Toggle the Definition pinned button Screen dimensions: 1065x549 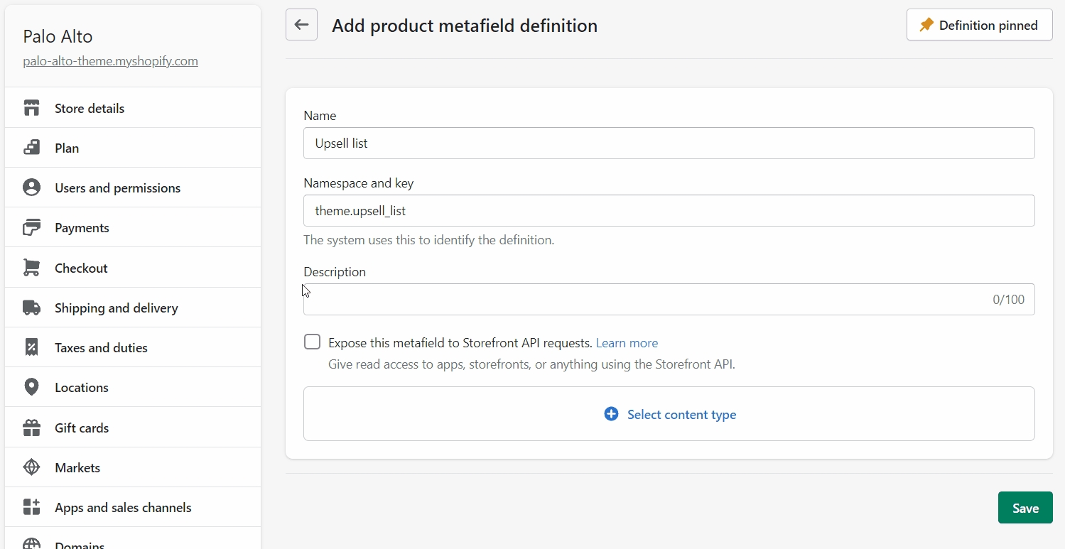(979, 25)
